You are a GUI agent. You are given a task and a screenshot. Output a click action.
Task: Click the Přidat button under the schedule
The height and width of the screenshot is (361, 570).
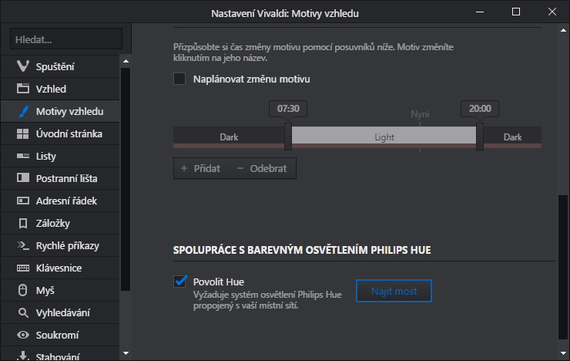pos(199,168)
